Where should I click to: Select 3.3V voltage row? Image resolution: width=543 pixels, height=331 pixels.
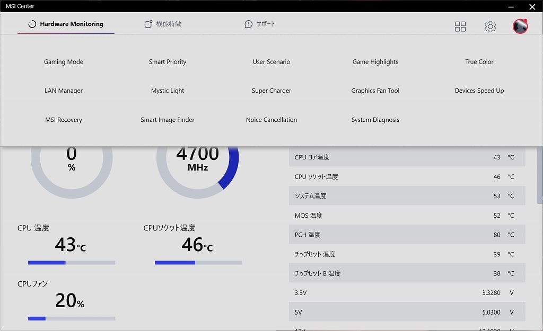407,293
